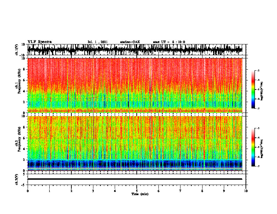
Task: Click the ch.3 flat voltage trace
Action: (135, 179)
